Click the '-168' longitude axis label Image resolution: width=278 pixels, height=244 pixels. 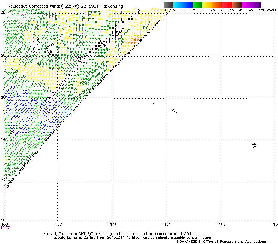pos(221,224)
